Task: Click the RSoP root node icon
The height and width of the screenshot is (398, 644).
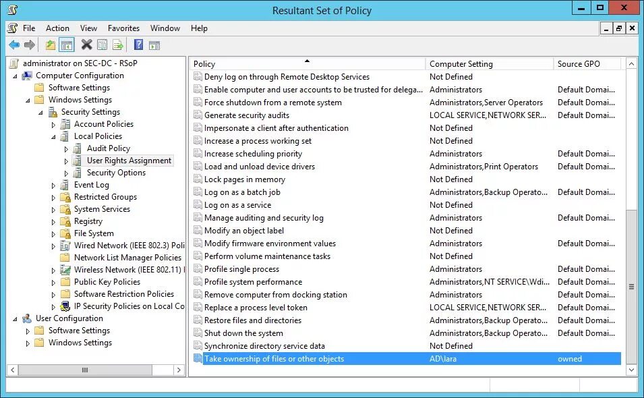Action: coord(14,63)
